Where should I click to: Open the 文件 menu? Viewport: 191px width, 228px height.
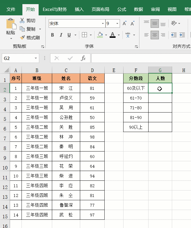11,9
